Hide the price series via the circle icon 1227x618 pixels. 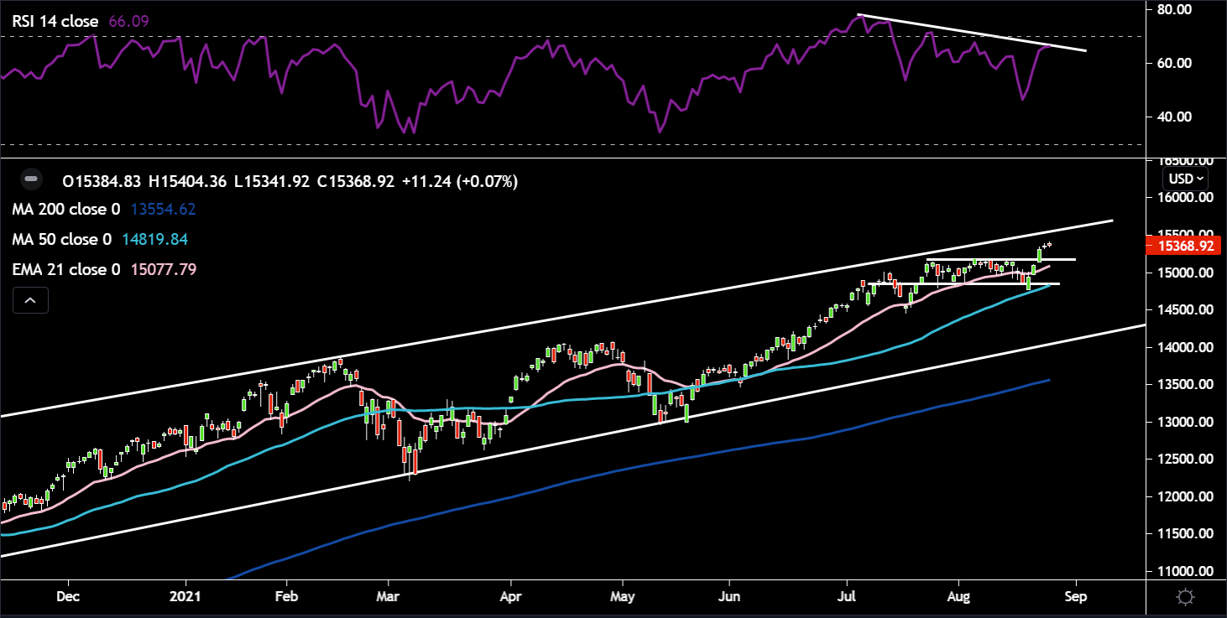click(31, 179)
